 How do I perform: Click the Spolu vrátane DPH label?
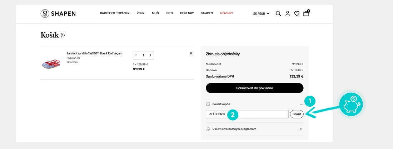(x=220, y=76)
